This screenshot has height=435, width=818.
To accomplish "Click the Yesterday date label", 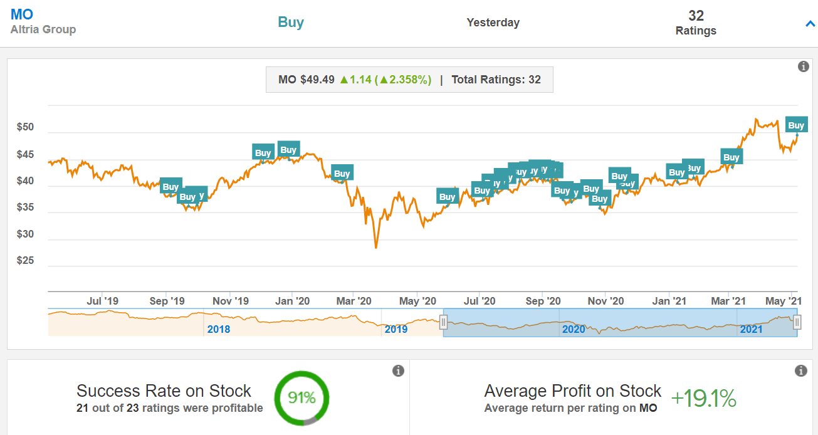I will coord(493,23).
